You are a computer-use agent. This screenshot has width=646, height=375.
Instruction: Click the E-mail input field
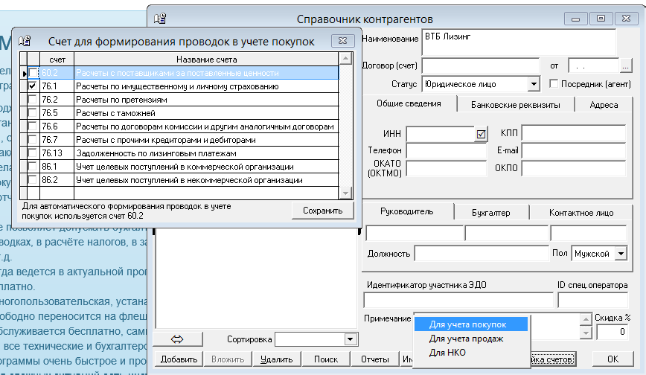pyautogui.click(x=574, y=150)
